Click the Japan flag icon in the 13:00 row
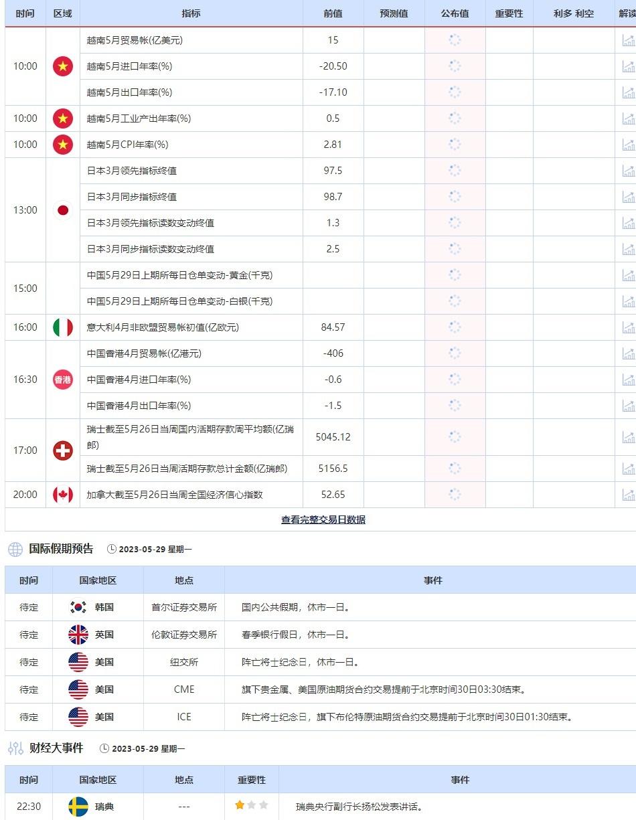The width and height of the screenshot is (636, 820). coord(62,210)
